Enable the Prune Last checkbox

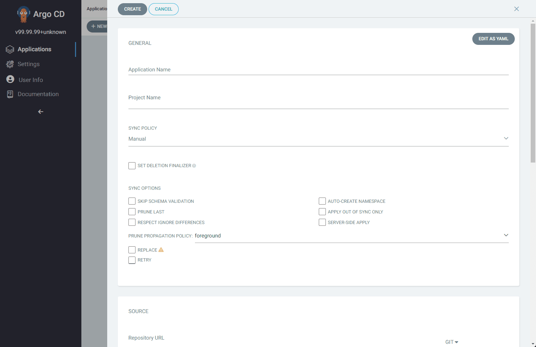[132, 212]
